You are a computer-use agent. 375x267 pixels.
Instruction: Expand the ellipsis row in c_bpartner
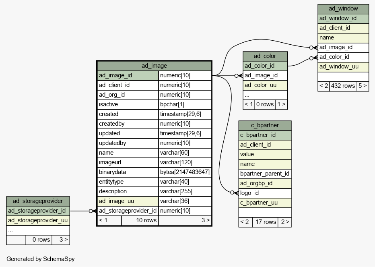pos(264,212)
